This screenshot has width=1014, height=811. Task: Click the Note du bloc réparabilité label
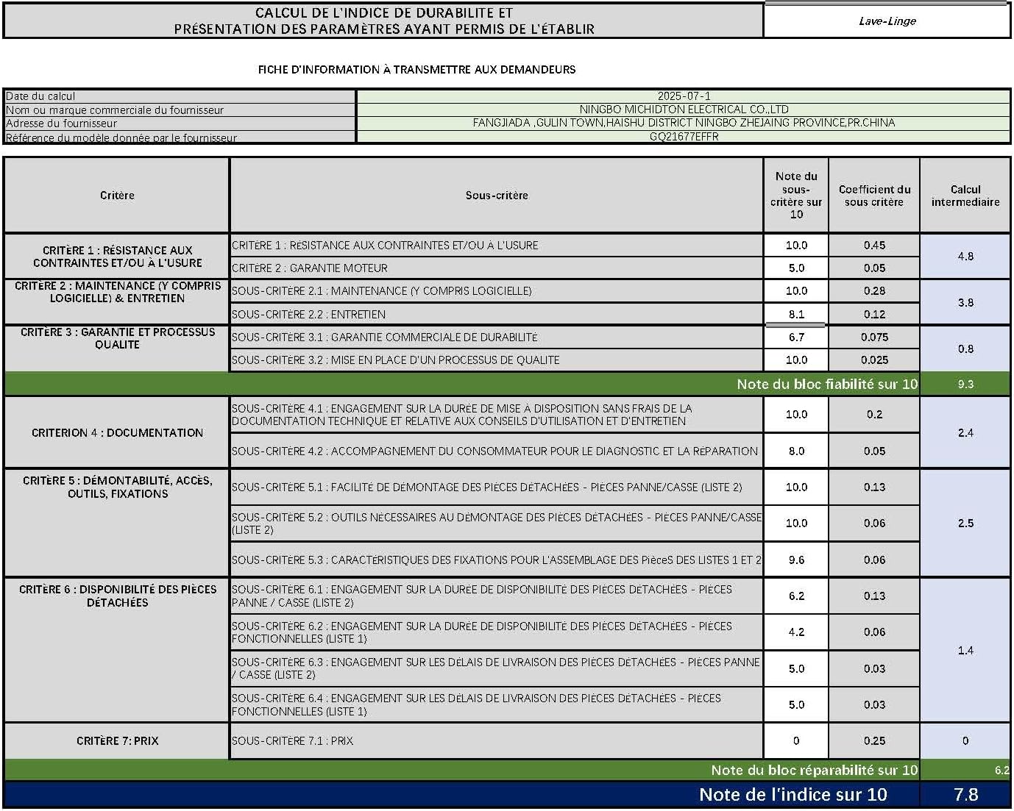click(x=814, y=771)
